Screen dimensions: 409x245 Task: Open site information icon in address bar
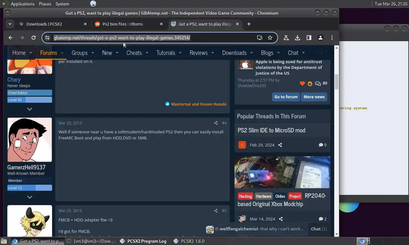[47, 38]
